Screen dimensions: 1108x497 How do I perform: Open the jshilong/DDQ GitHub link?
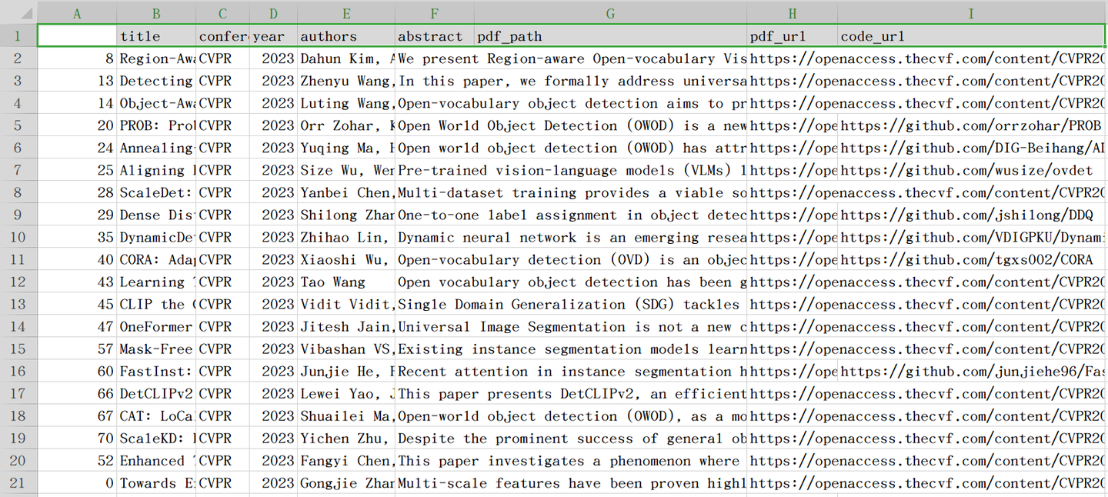point(971,215)
